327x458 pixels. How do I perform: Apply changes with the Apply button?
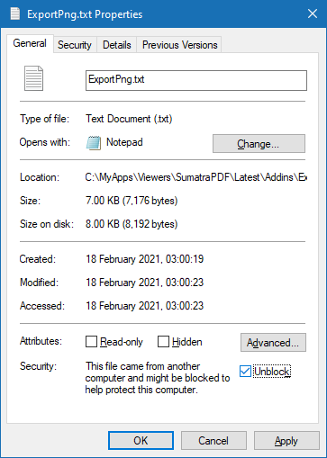[x=286, y=441]
